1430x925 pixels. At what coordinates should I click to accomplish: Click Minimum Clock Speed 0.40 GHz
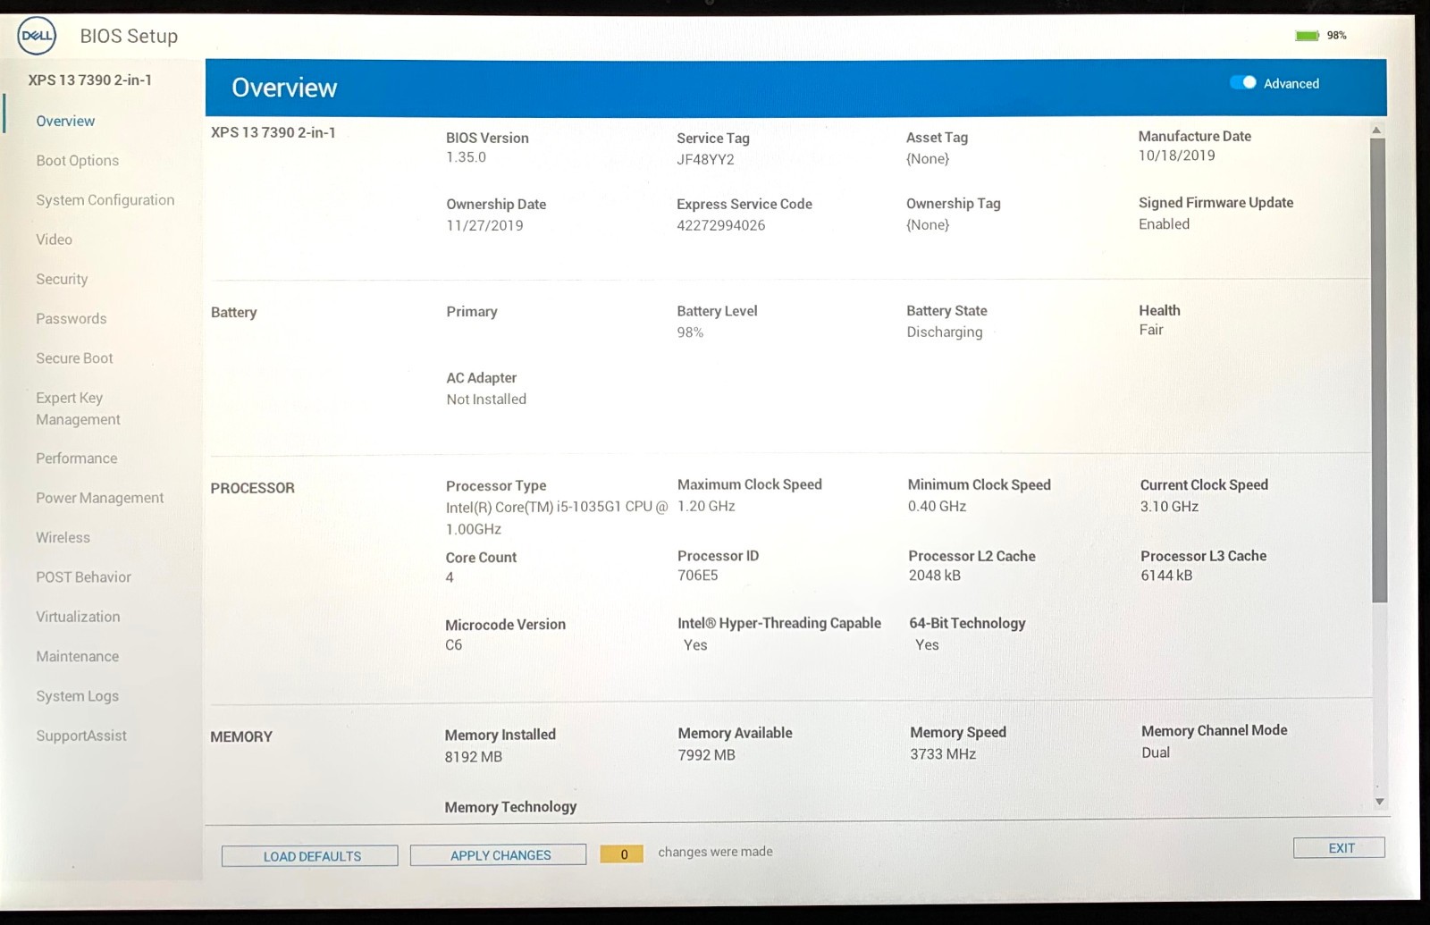(x=937, y=506)
